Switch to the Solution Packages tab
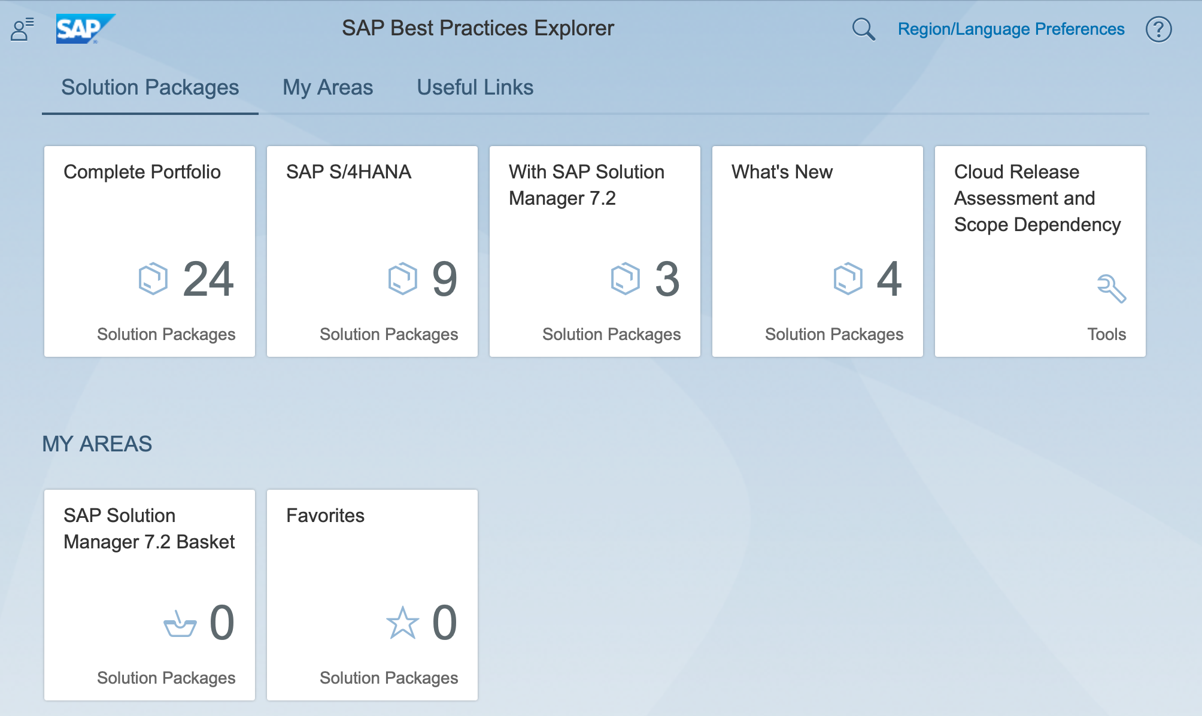 tap(150, 87)
